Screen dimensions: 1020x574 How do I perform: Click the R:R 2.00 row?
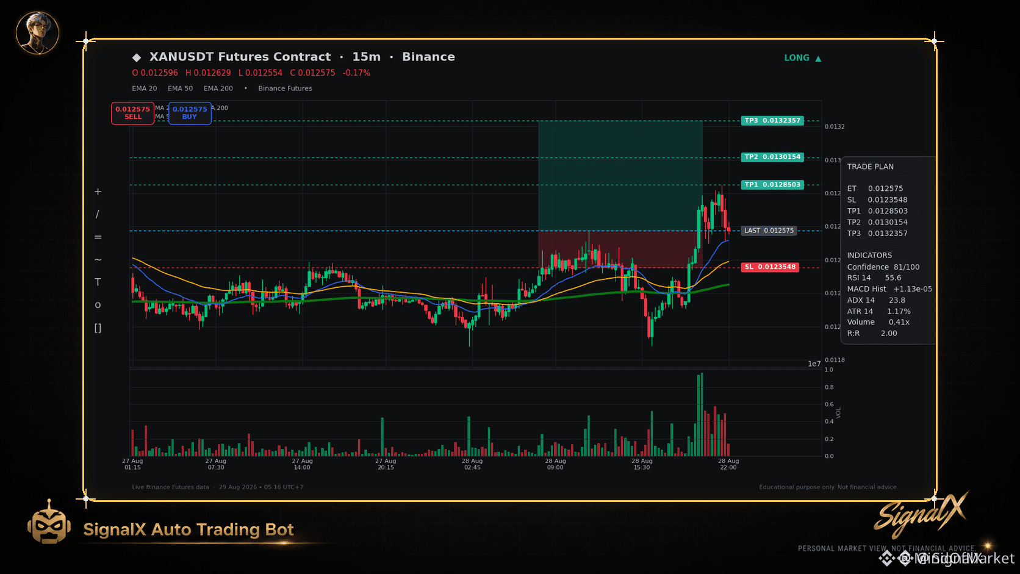pos(872,334)
